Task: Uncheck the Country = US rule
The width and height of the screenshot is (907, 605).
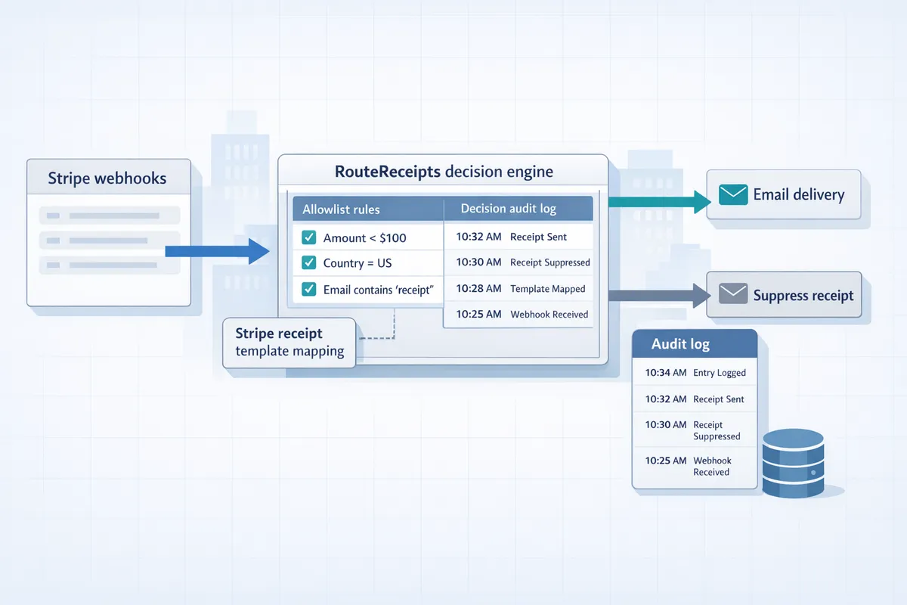Action: (308, 263)
